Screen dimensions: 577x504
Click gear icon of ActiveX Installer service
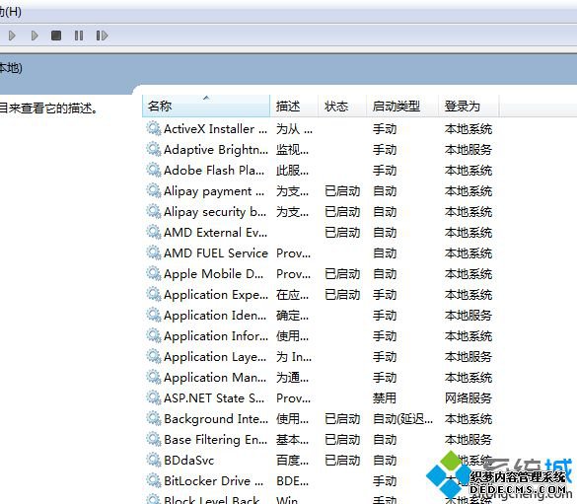[x=154, y=129]
